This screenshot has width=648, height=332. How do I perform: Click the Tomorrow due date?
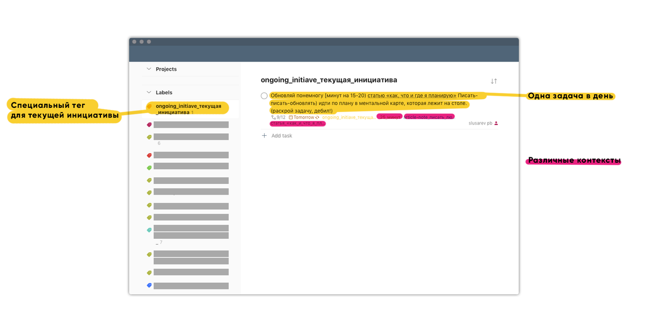[301, 117]
